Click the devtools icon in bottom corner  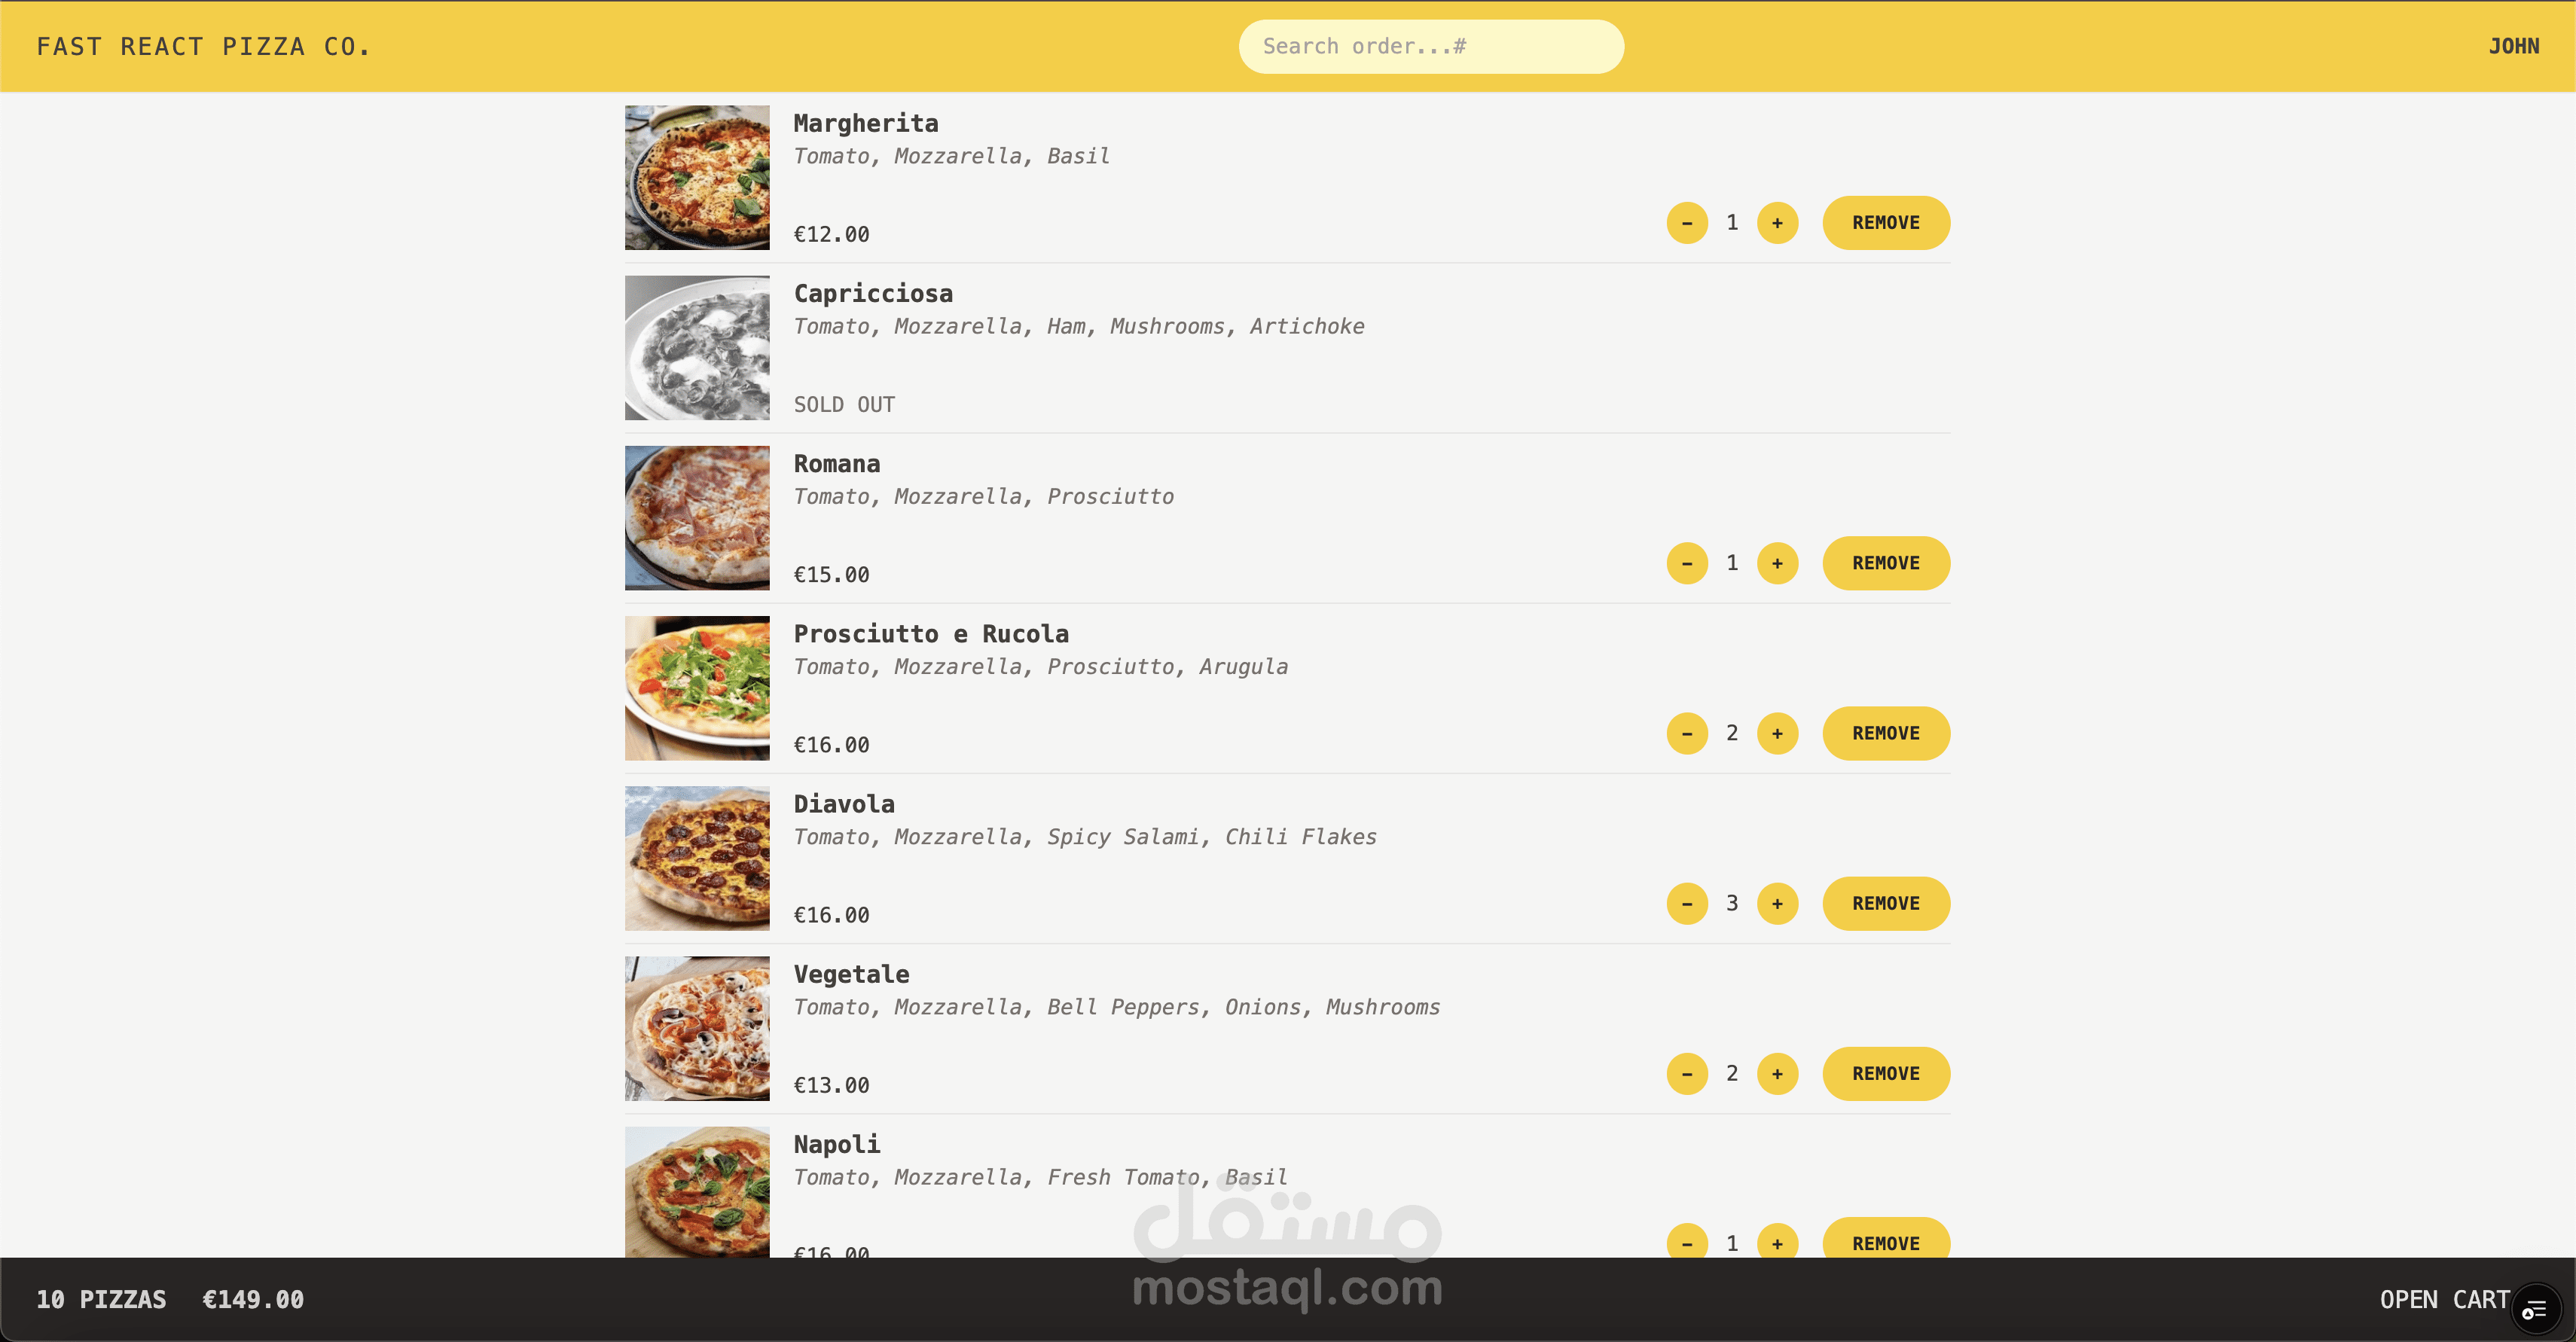[2535, 1309]
